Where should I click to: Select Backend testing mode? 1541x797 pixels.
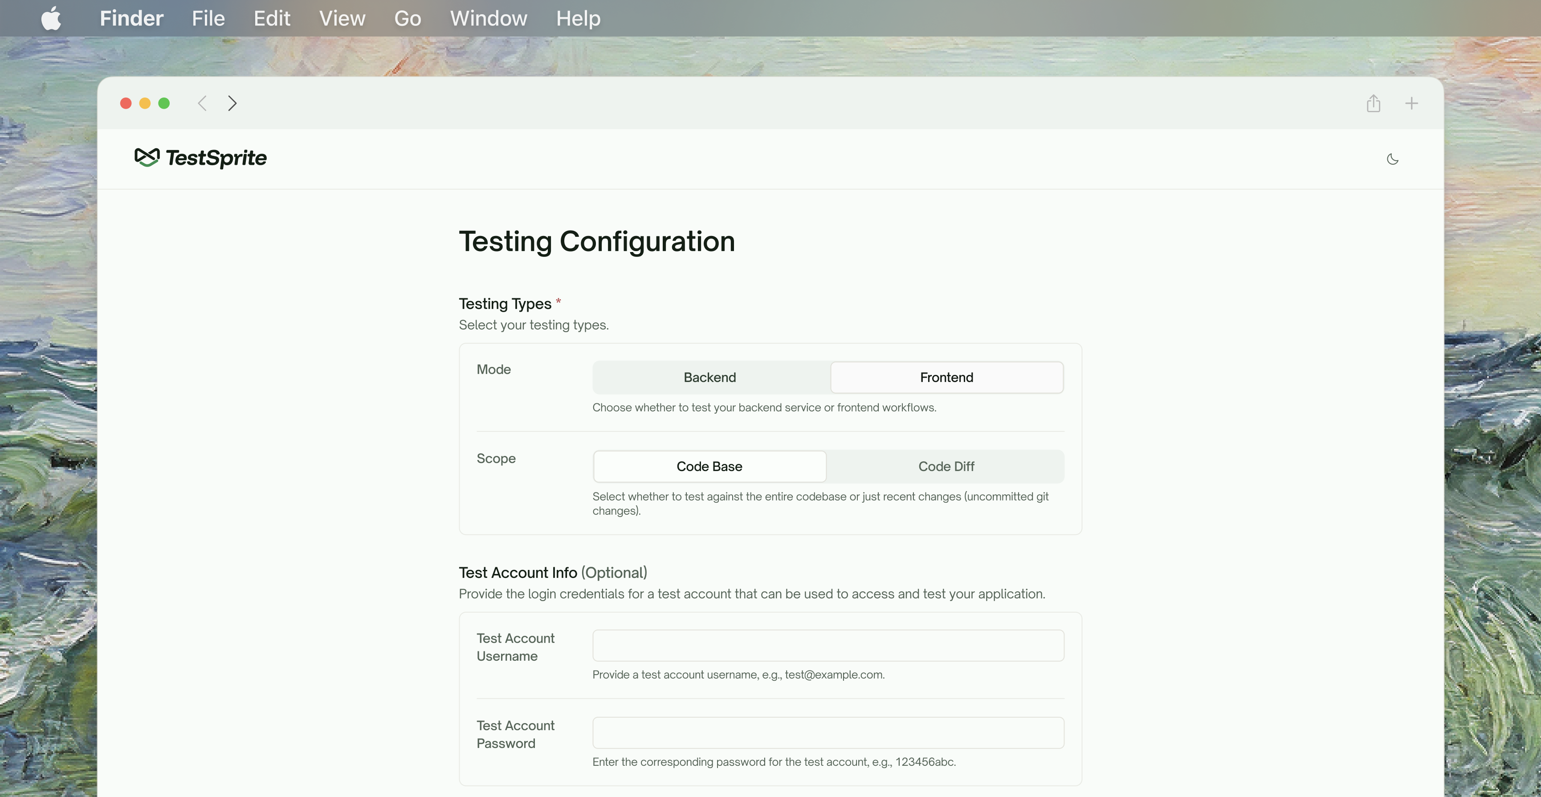tap(709, 377)
